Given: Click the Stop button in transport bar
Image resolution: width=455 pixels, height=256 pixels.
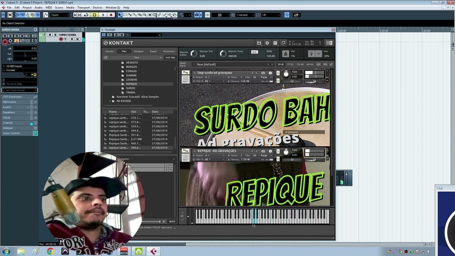Looking at the screenshot, I should pos(95,15).
